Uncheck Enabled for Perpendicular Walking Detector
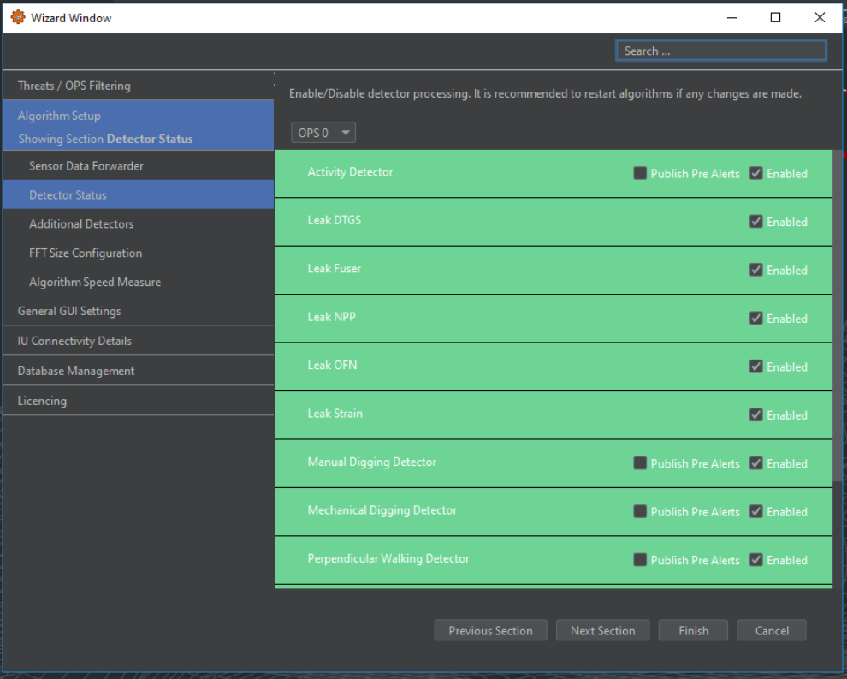847x679 pixels. pos(755,560)
